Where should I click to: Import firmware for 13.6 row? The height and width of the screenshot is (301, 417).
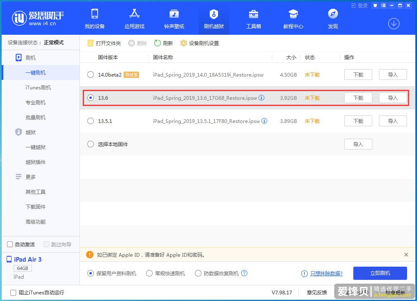(x=393, y=98)
